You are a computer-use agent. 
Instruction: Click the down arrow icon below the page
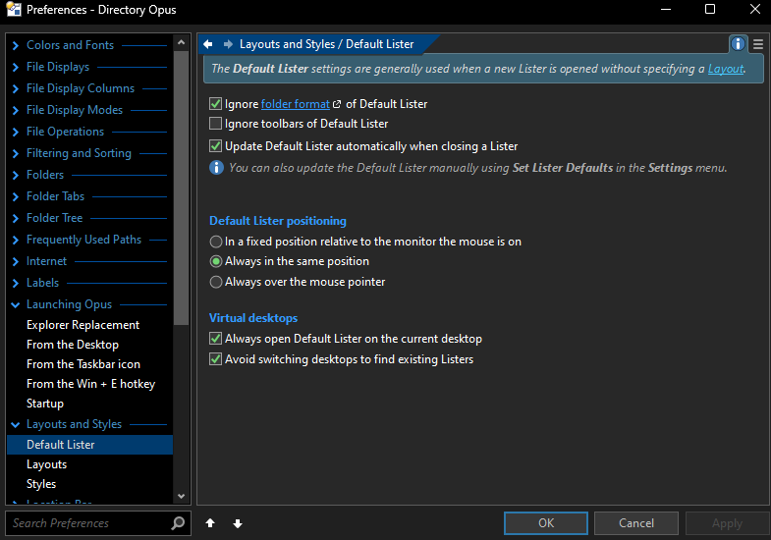[238, 523]
